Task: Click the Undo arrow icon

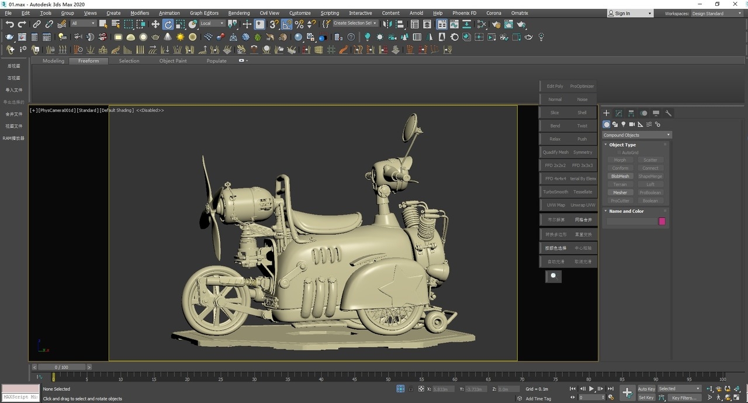Action: [x=9, y=24]
